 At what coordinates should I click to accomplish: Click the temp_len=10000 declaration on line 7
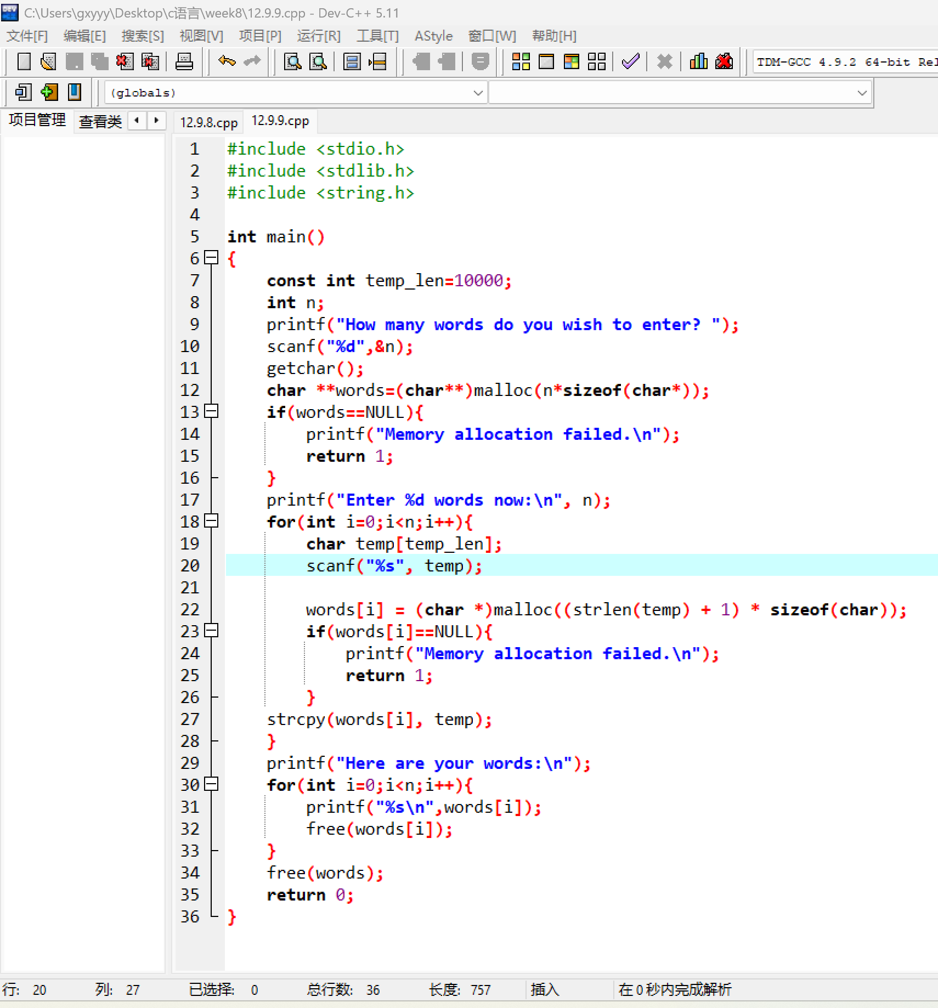pos(389,281)
